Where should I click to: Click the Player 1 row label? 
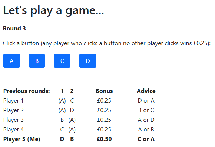pos(13,101)
